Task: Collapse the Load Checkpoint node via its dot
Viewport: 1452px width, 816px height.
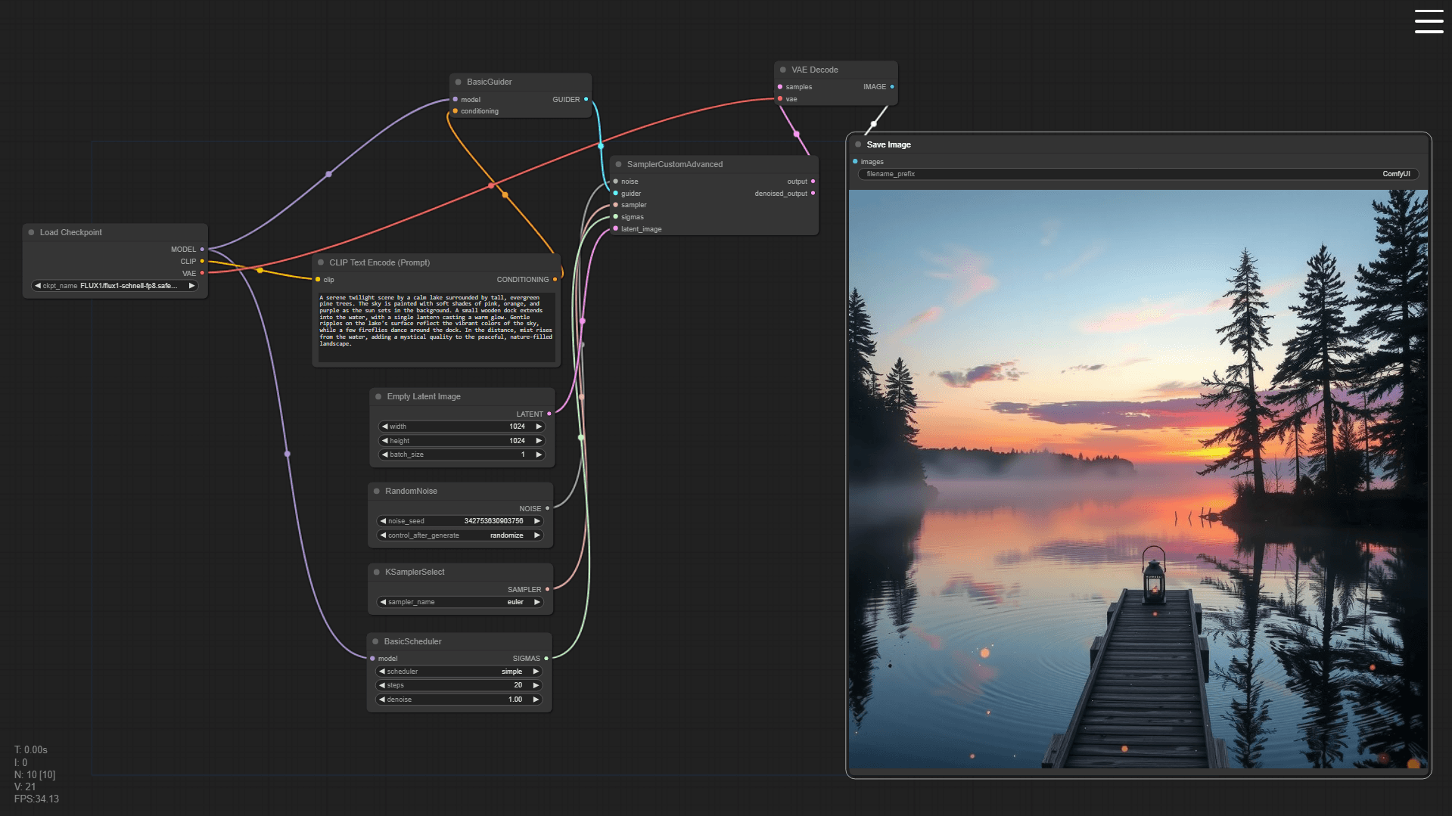Action: pos(31,232)
